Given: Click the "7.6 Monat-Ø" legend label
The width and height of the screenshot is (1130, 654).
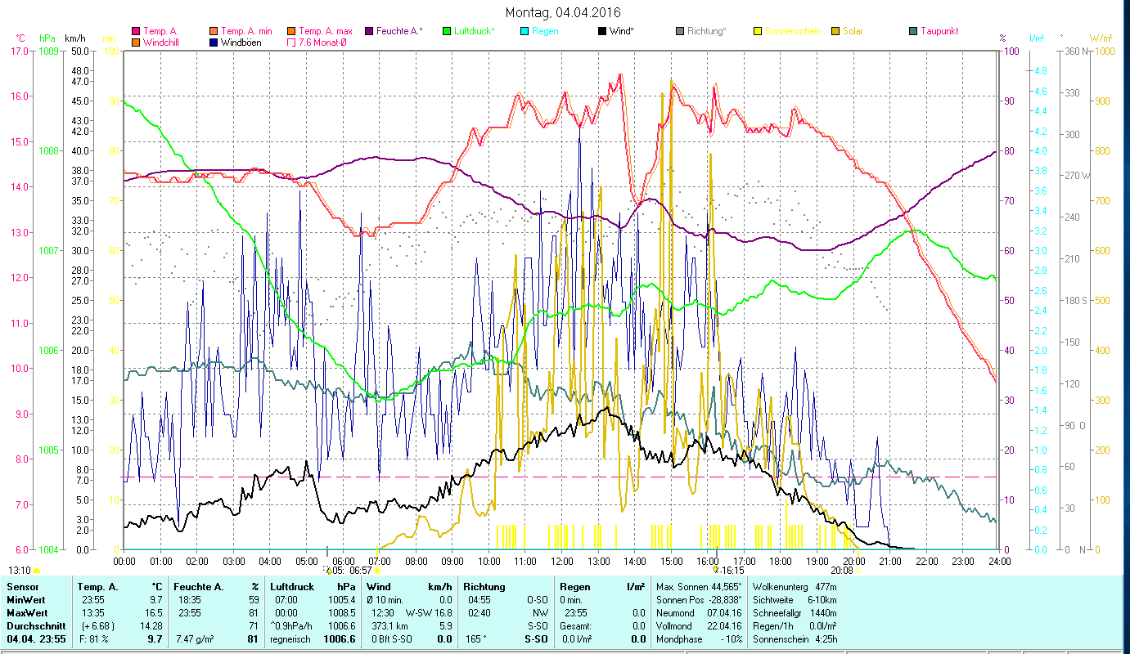Looking at the screenshot, I should pyautogui.click(x=322, y=42).
